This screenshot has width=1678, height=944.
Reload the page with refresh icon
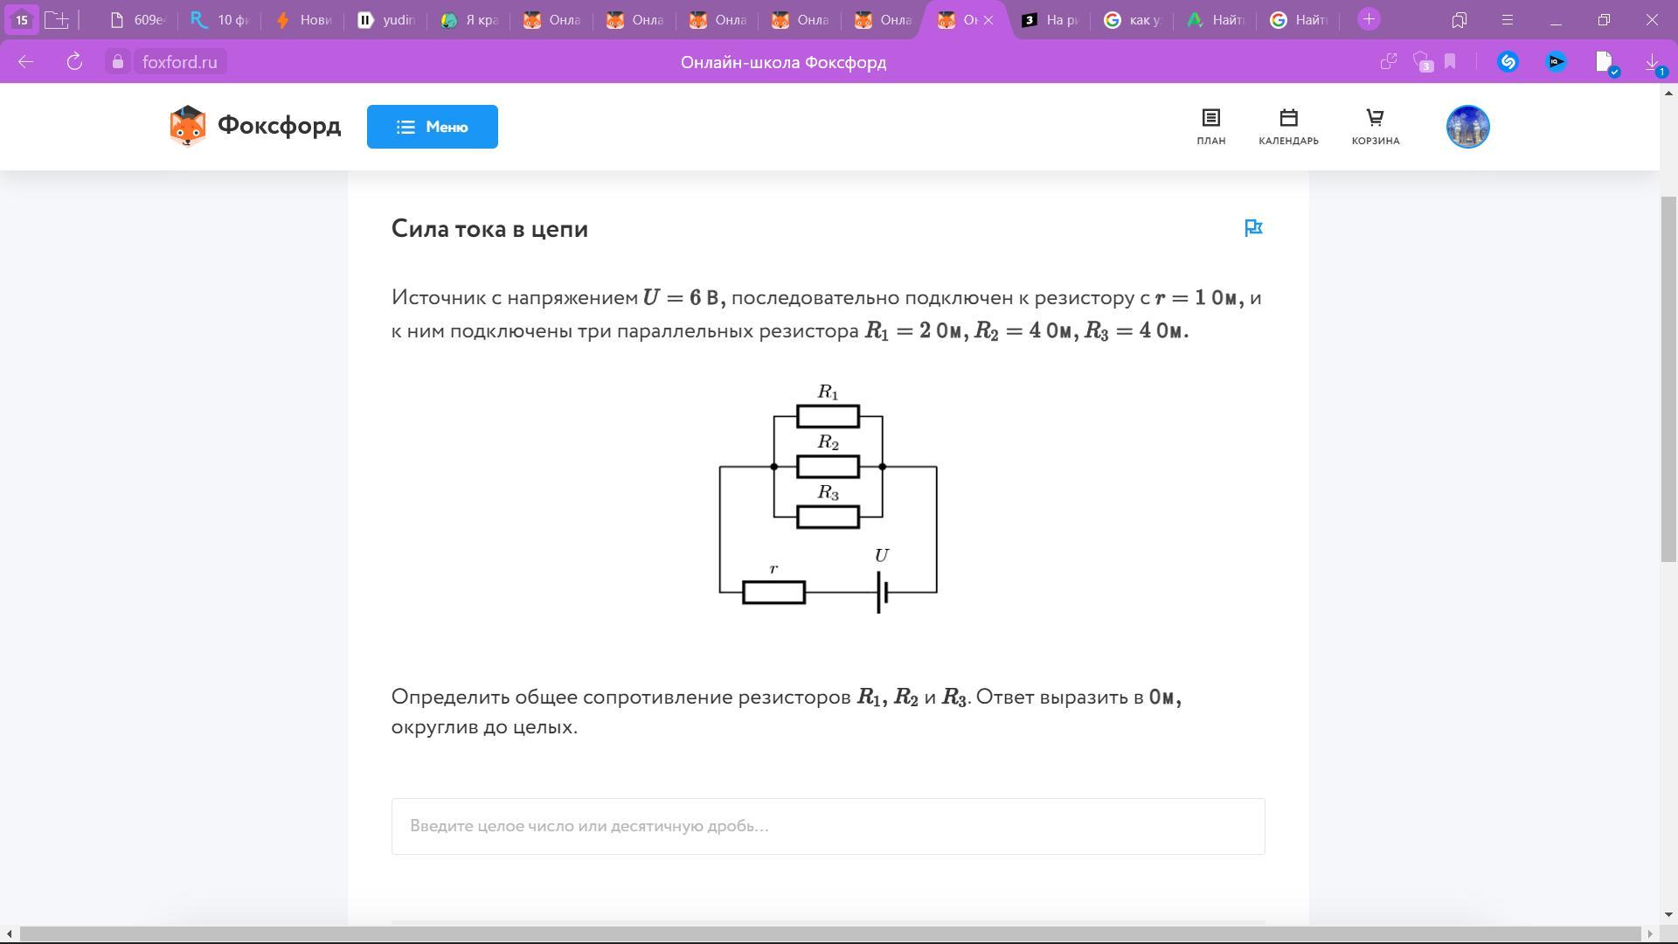coord(74,62)
